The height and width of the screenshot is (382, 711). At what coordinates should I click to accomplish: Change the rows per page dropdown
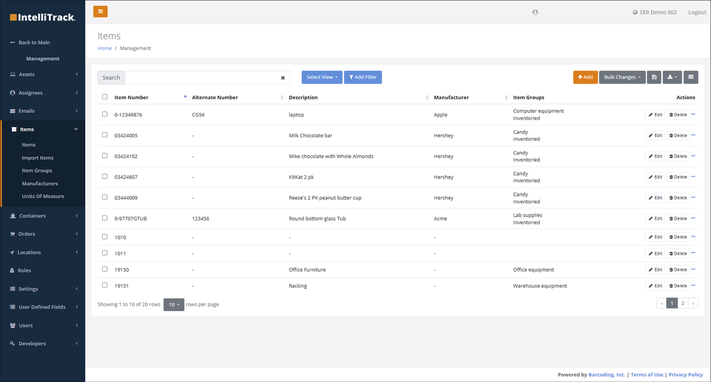coord(174,304)
